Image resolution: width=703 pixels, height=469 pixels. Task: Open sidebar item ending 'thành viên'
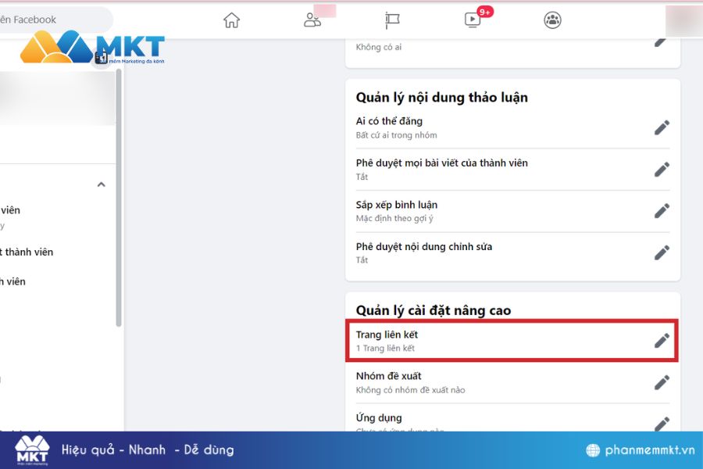pos(27,252)
